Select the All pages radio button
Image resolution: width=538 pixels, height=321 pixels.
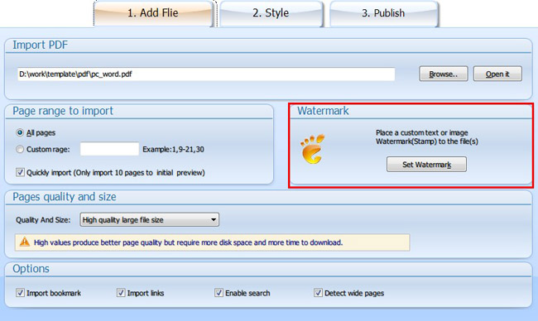(x=20, y=132)
